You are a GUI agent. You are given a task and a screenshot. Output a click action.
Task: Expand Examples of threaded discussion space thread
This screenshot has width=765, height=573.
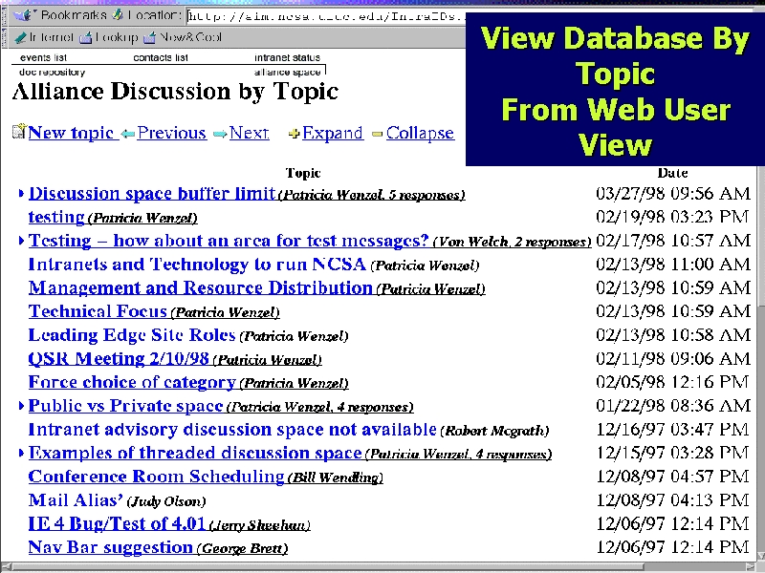tap(21, 453)
